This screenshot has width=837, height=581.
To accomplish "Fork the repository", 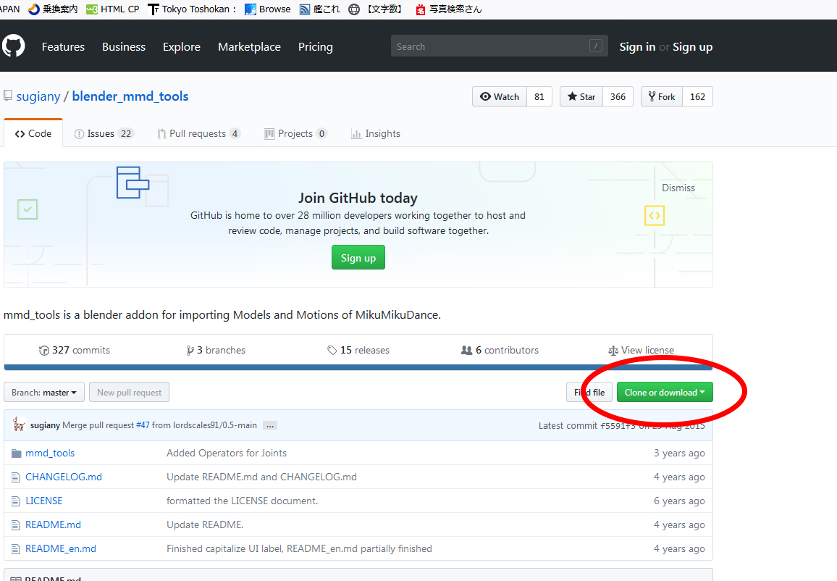I will coord(661,96).
